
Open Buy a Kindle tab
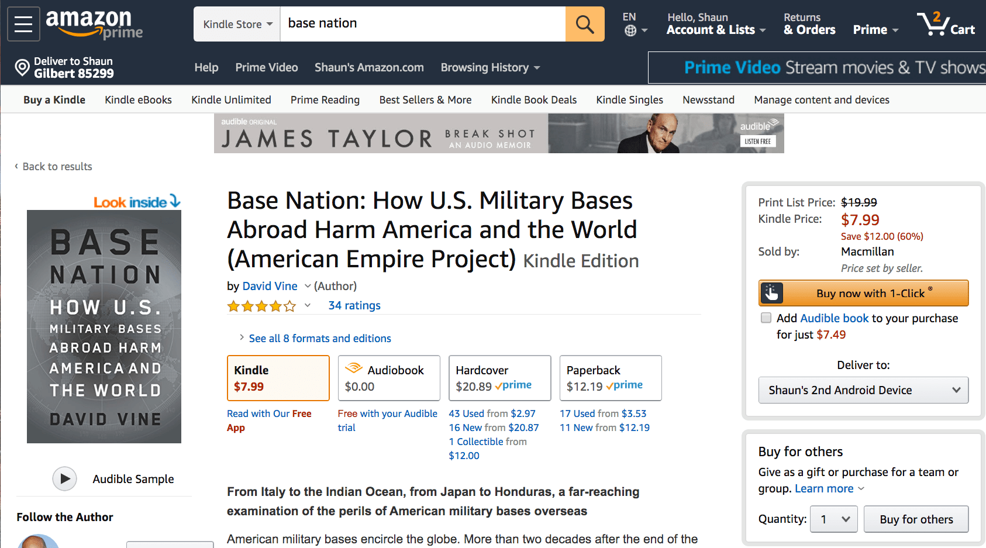click(54, 100)
